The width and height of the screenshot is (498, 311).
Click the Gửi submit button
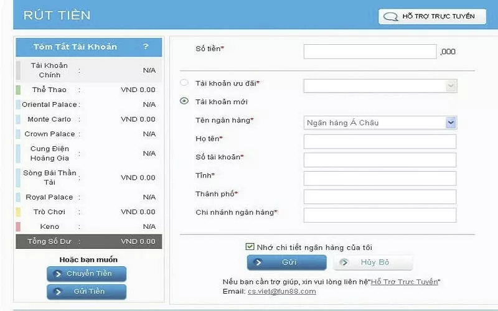287,262
